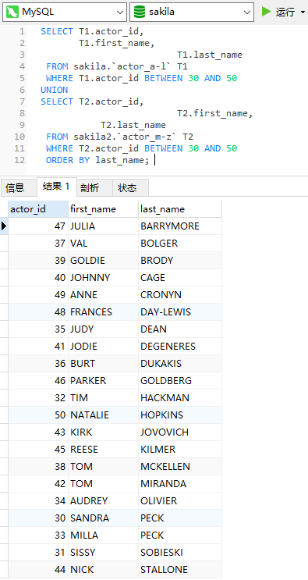Select the DEGENERES cell

[180, 347]
